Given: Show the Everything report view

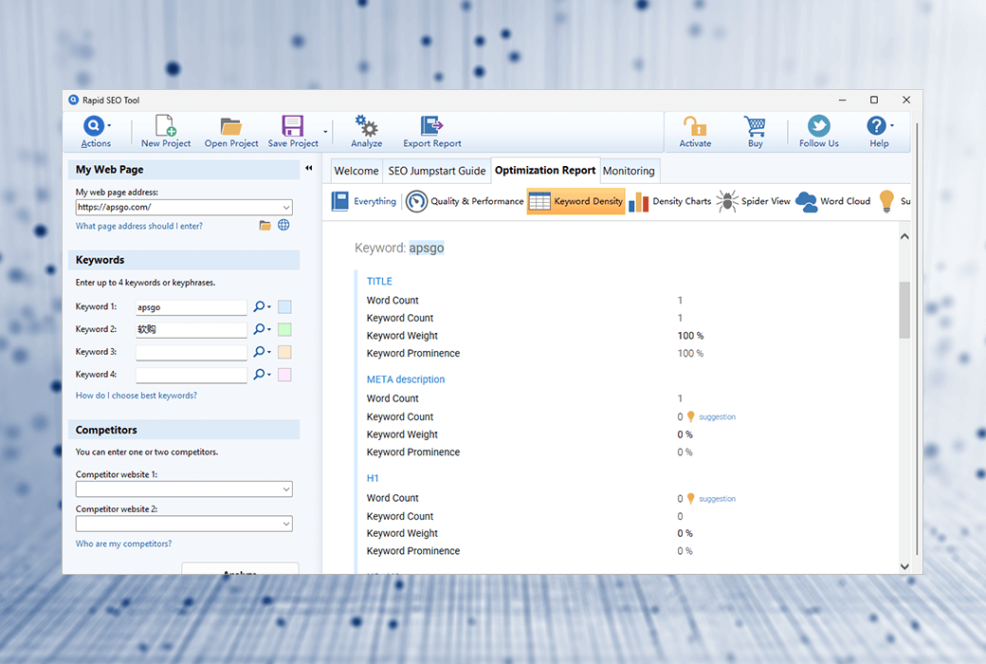Looking at the screenshot, I should pyautogui.click(x=364, y=201).
